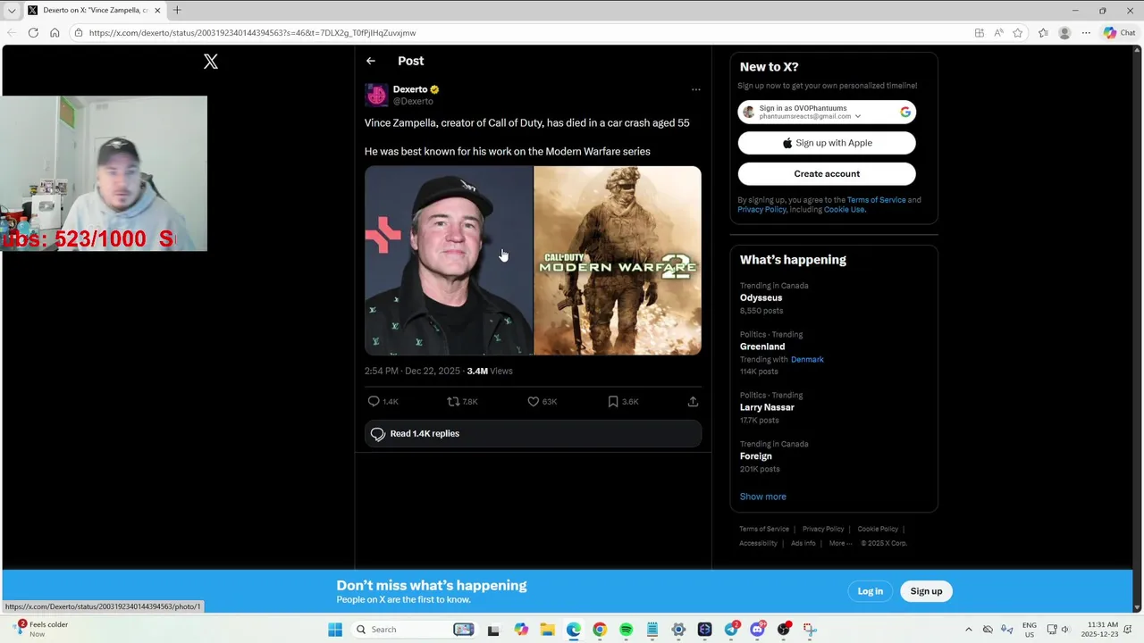The width and height of the screenshot is (1144, 643).
Task: Open Google Chrome from the taskbar
Action: click(x=600, y=630)
